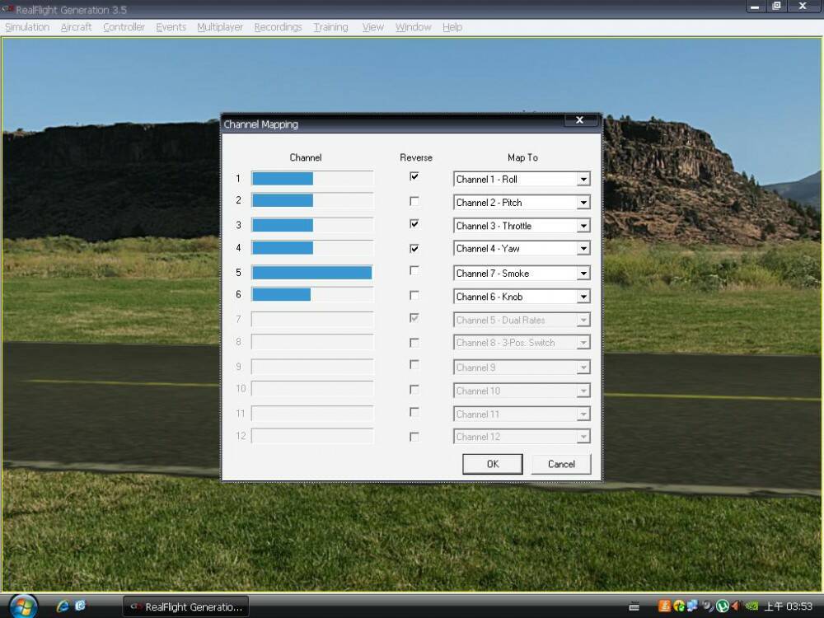Screen dimensions: 824x618
Task: Check Reverse for channel 2
Action: point(414,201)
